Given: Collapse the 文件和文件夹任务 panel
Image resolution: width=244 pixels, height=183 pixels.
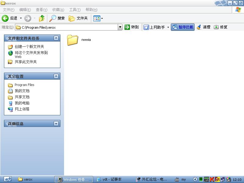Looking at the screenshot, I should pyautogui.click(x=56, y=38).
